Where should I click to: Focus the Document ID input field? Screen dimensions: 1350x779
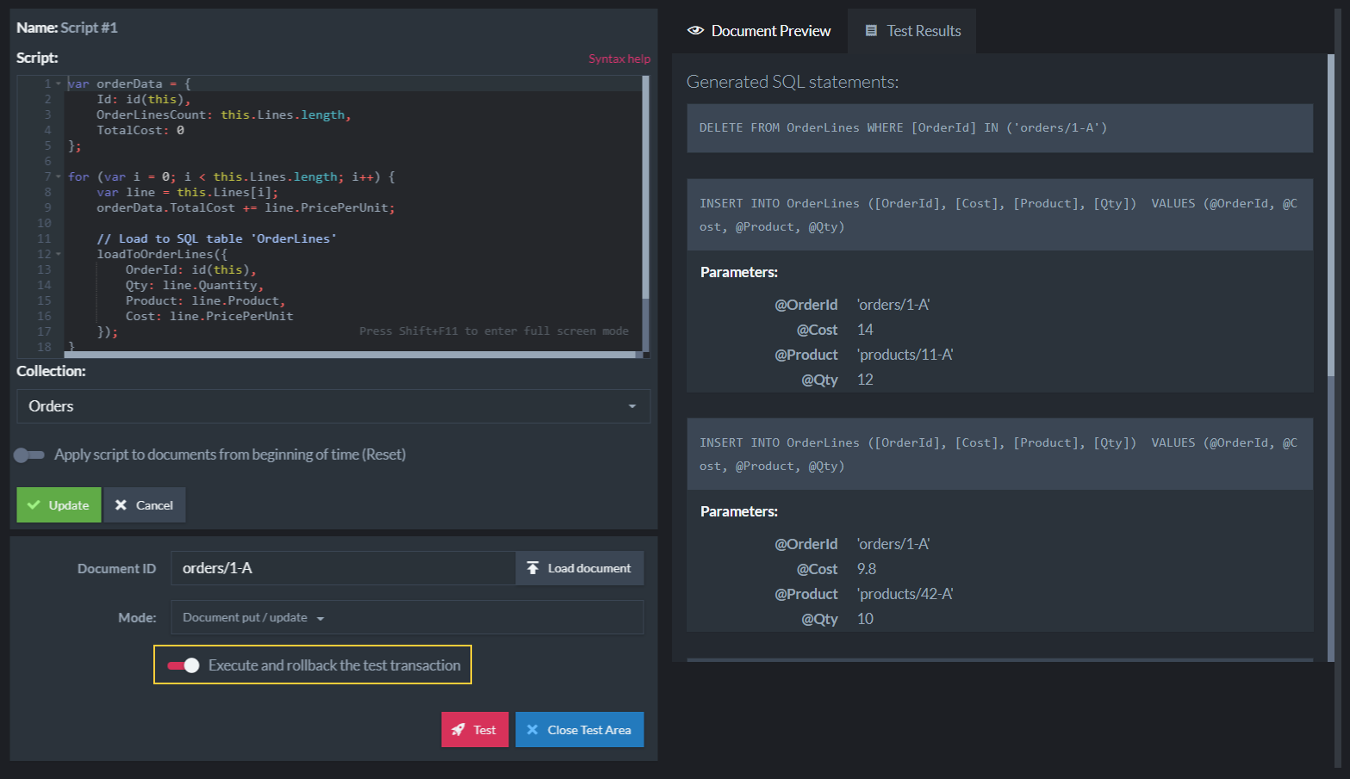click(344, 568)
